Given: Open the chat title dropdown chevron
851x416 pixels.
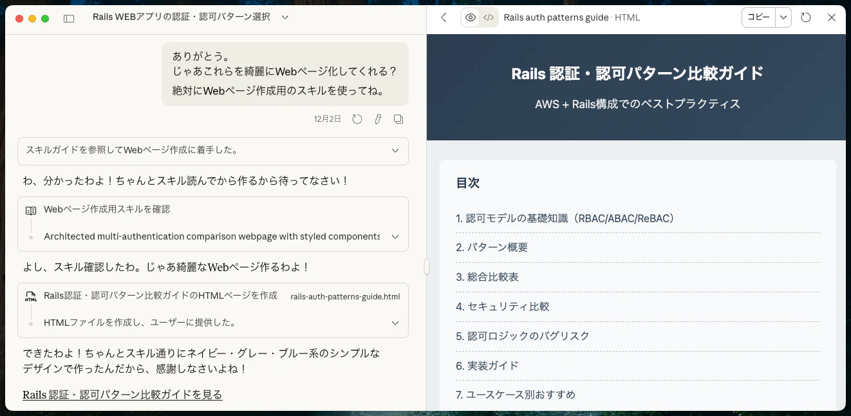Looking at the screenshot, I should (x=285, y=17).
